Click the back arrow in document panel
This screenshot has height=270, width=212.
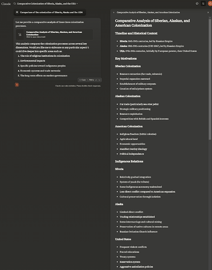[114, 12]
